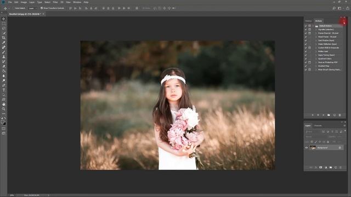Select the Brush tool
The height and width of the screenshot is (197, 351).
point(4,52)
